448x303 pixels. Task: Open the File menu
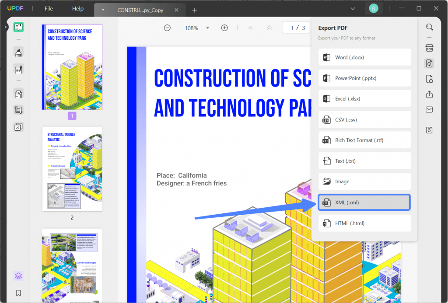[x=49, y=8]
